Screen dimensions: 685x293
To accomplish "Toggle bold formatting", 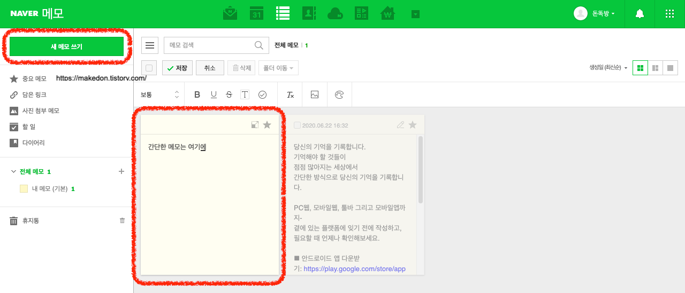I will 197,94.
